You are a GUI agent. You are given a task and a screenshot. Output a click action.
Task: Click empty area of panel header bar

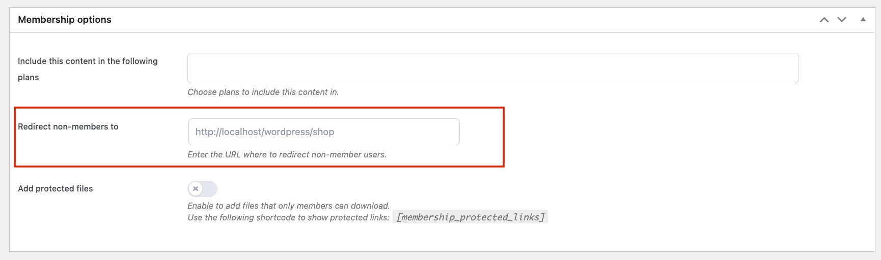[458, 20]
